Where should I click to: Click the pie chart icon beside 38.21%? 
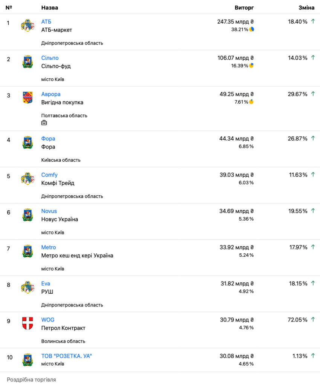(x=251, y=29)
